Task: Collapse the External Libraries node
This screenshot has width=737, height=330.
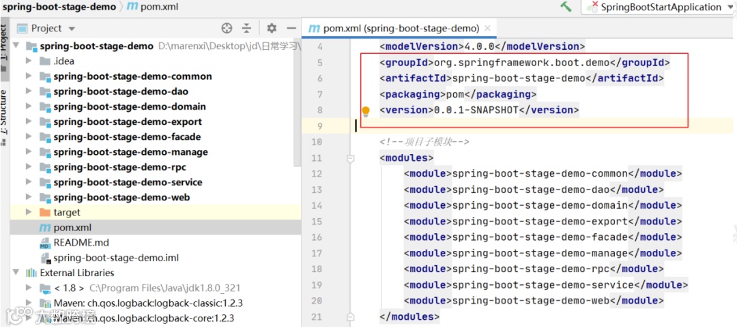Action: pos(16,273)
